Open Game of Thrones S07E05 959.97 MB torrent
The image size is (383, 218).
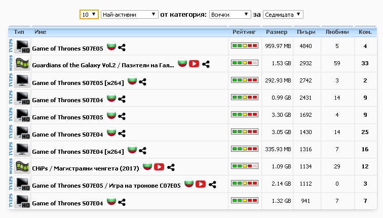click(67, 49)
